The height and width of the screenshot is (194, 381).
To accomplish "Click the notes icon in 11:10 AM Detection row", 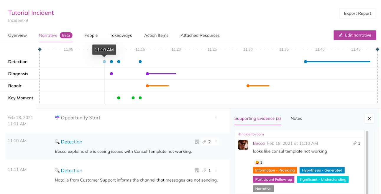I will pyautogui.click(x=197, y=142).
